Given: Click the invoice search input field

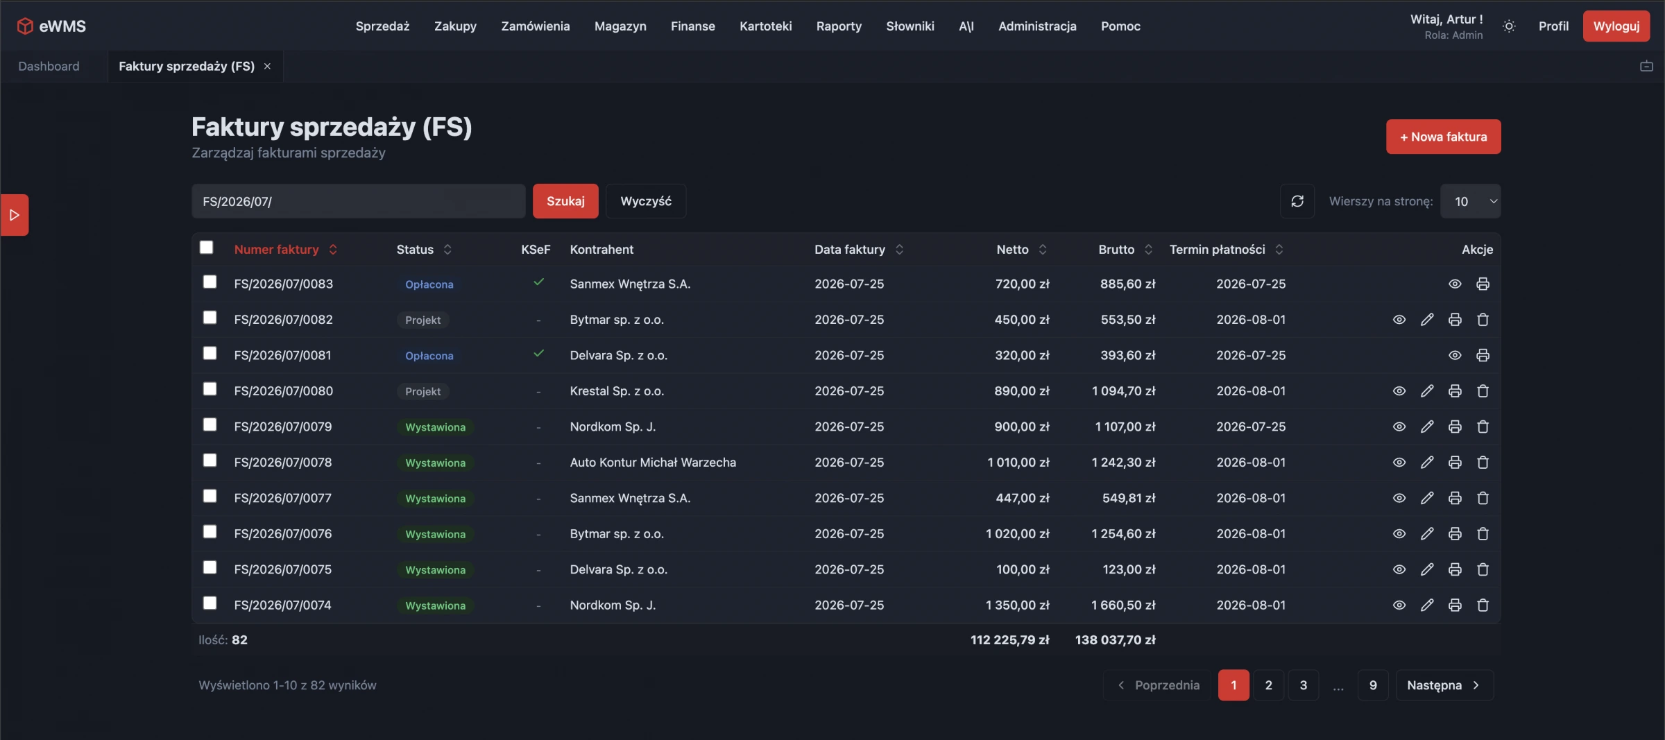Looking at the screenshot, I should (x=359, y=202).
